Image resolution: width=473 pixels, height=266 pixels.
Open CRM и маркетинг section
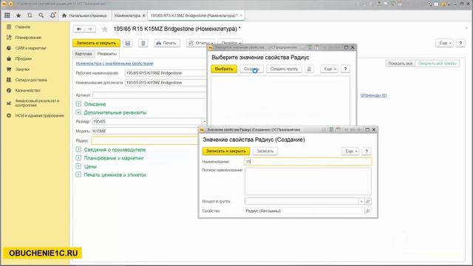point(30,48)
